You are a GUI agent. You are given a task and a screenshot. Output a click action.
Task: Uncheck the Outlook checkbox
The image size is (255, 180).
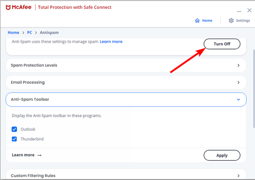(x=14, y=129)
